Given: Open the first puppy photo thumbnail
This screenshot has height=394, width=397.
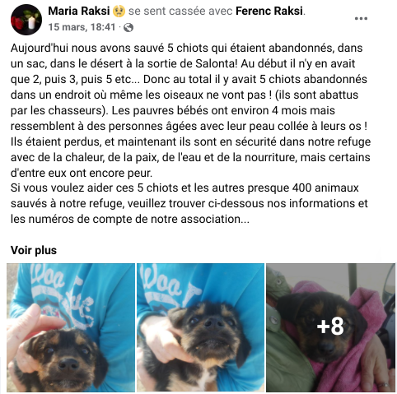Looking at the screenshot, I should tap(71, 327).
